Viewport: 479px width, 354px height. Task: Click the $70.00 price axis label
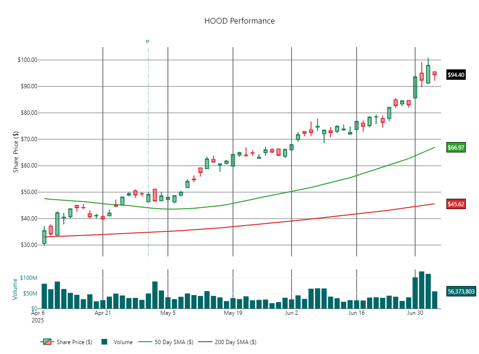[29, 139]
